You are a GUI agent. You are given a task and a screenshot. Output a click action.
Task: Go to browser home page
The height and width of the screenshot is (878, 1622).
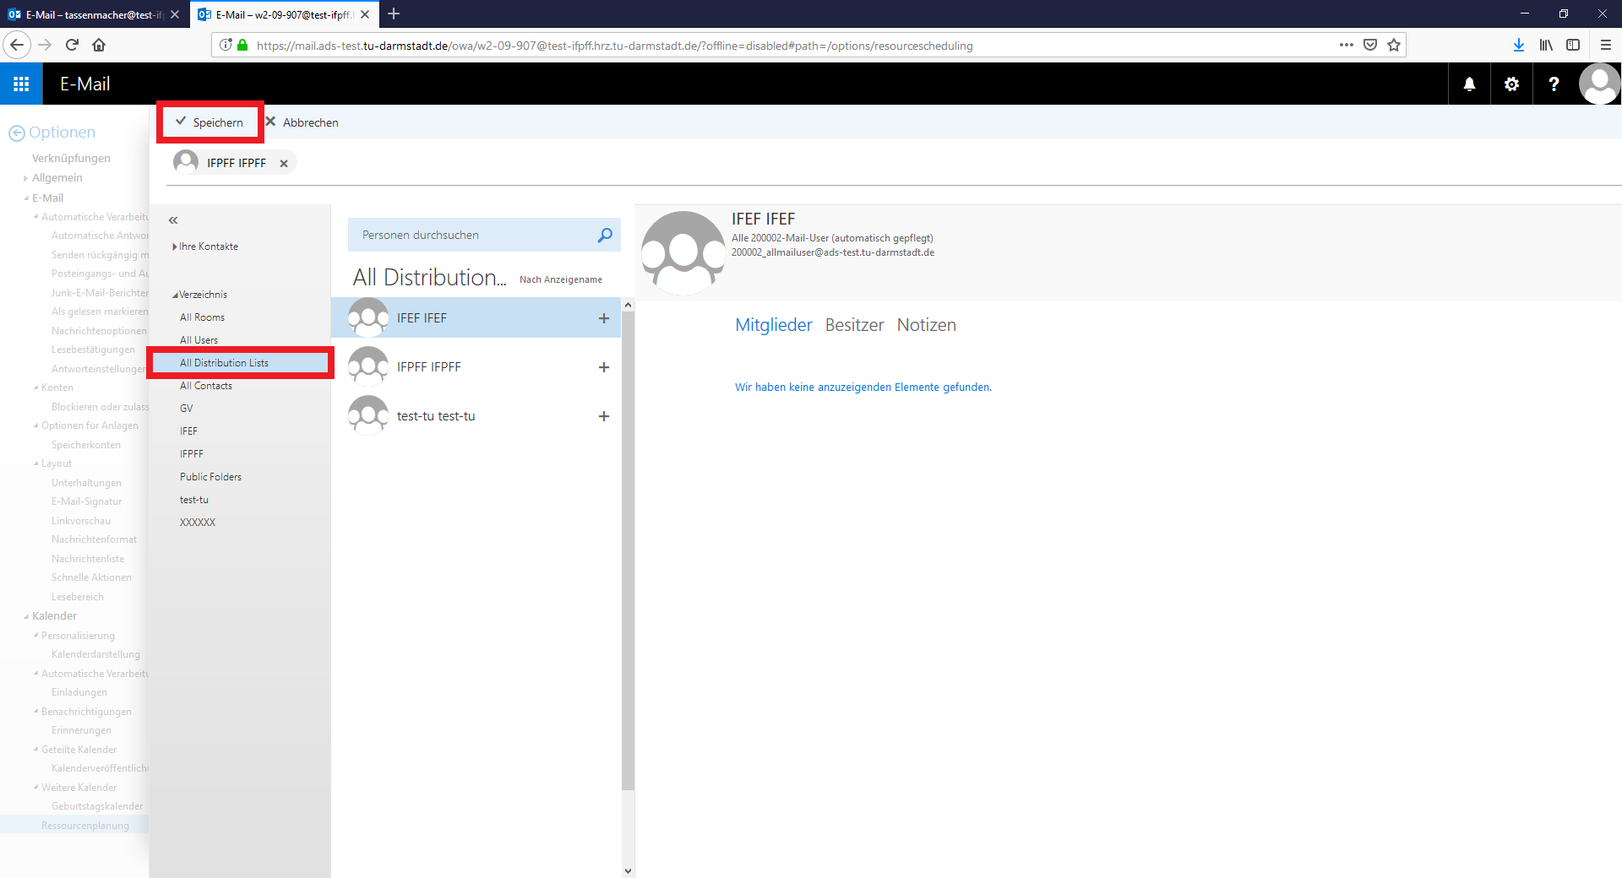(99, 45)
